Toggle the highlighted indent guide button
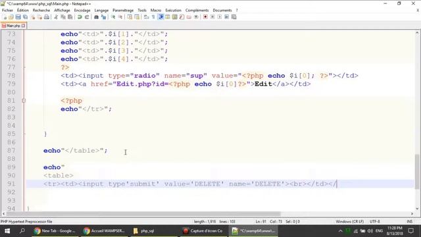421x237 pixels. coord(161,17)
